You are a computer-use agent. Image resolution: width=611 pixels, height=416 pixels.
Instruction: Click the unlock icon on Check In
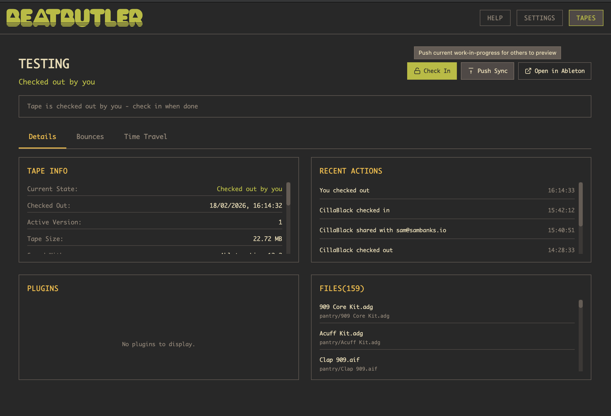tap(417, 71)
